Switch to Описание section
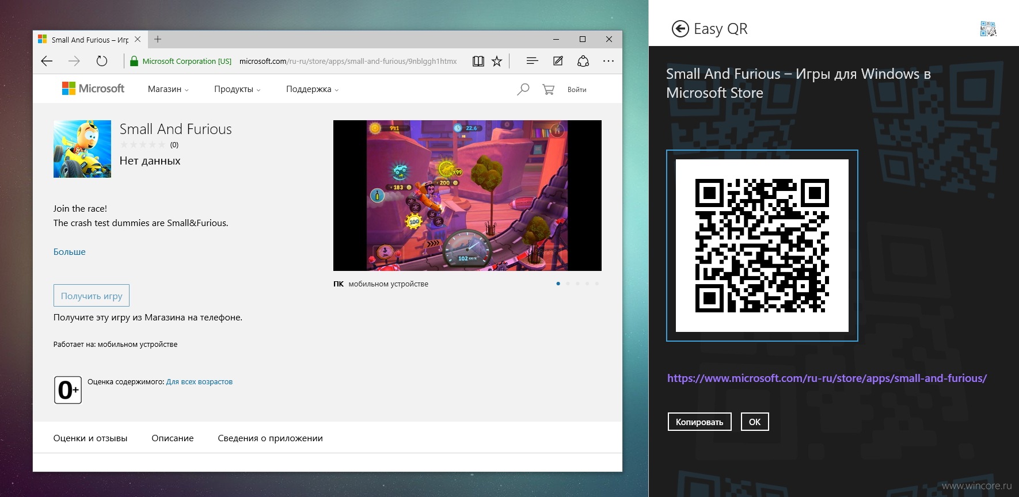 (x=173, y=438)
